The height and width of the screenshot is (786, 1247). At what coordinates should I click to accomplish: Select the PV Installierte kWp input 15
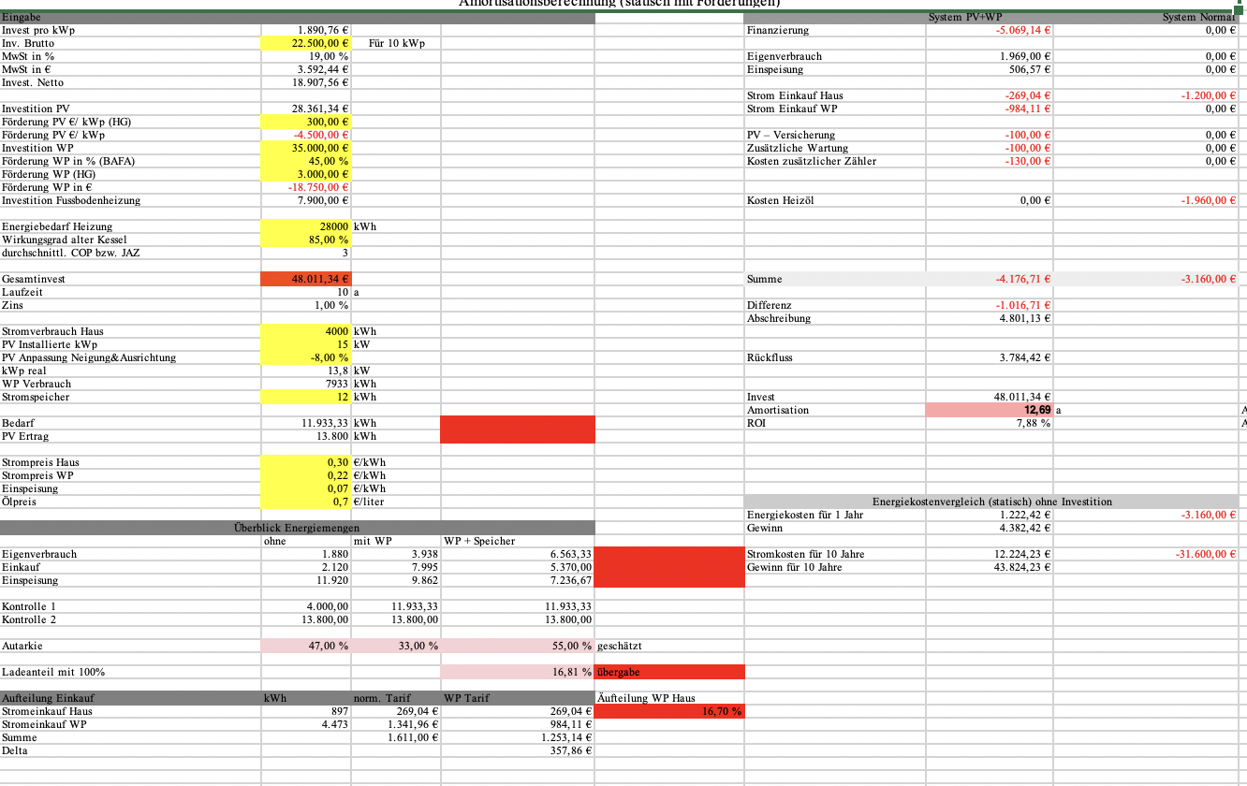(306, 344)
